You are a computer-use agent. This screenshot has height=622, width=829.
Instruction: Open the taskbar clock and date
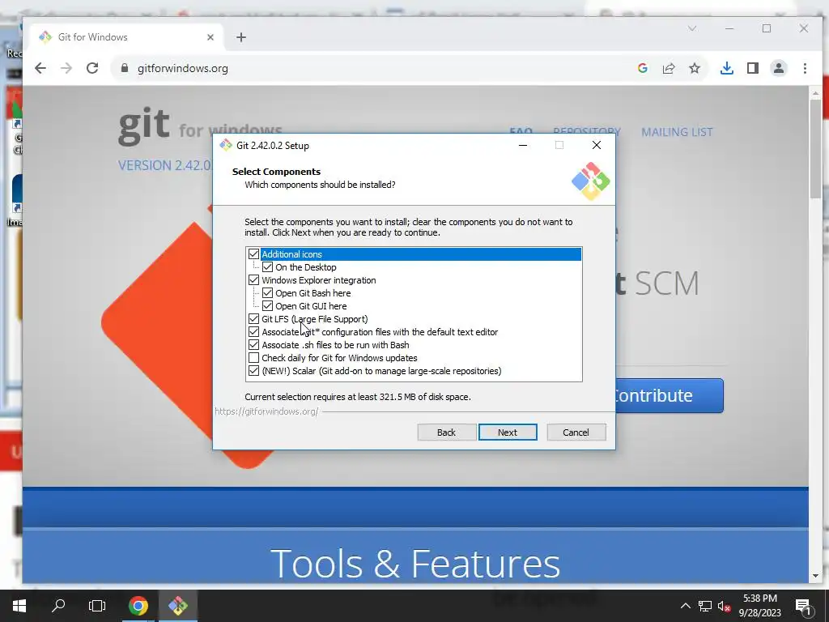pos(759,606)
